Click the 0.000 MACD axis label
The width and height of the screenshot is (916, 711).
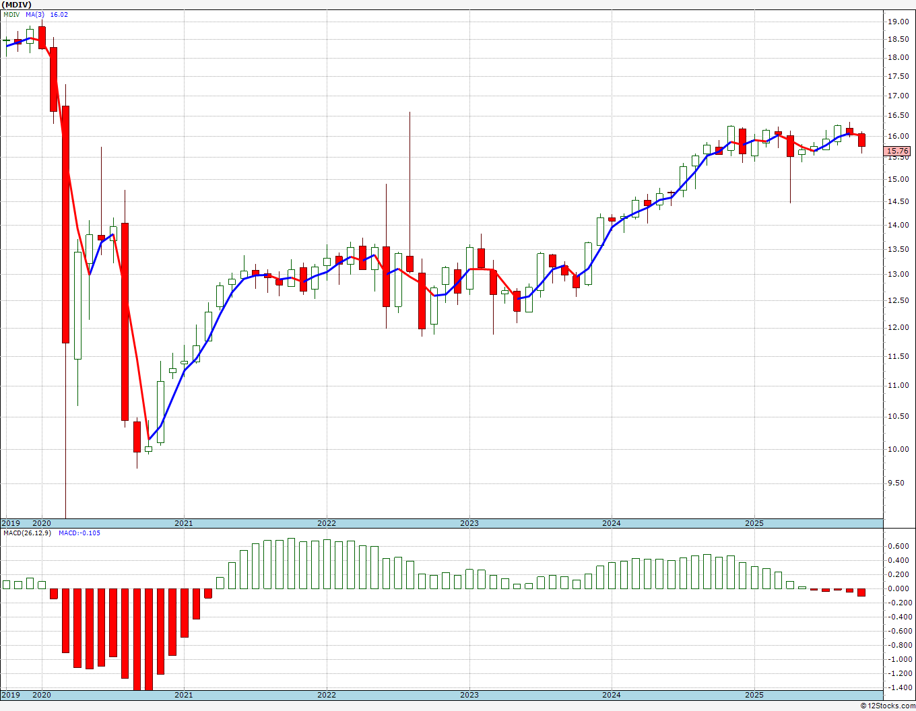point(899,588)
